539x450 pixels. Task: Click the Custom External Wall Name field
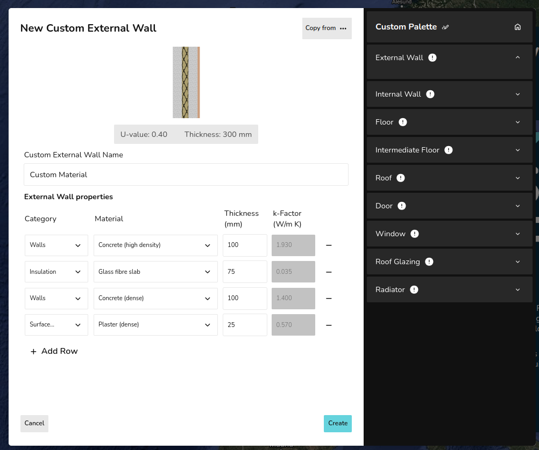coord(186,175)
